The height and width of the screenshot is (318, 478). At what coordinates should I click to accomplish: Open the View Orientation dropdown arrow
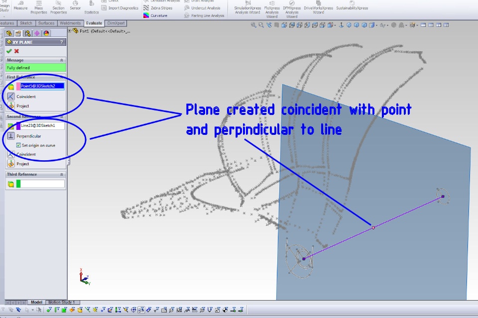pyautogui.click(x=335, y=25)
